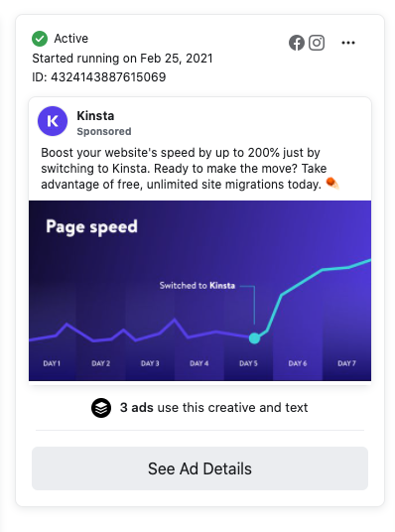Click the Kinsta purple K avatar
Image resolution: width=395 pixels, height=532 pixels.
(x=53, y=121)
